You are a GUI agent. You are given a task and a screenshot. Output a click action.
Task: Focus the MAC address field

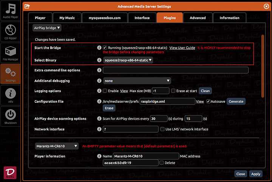[130, 163]
